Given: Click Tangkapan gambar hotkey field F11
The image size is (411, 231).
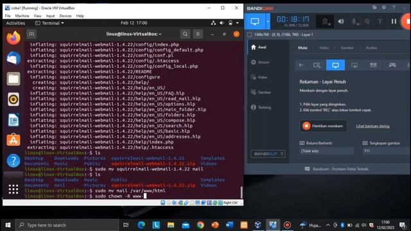Looking at the screenshot, I should (387, 151).
